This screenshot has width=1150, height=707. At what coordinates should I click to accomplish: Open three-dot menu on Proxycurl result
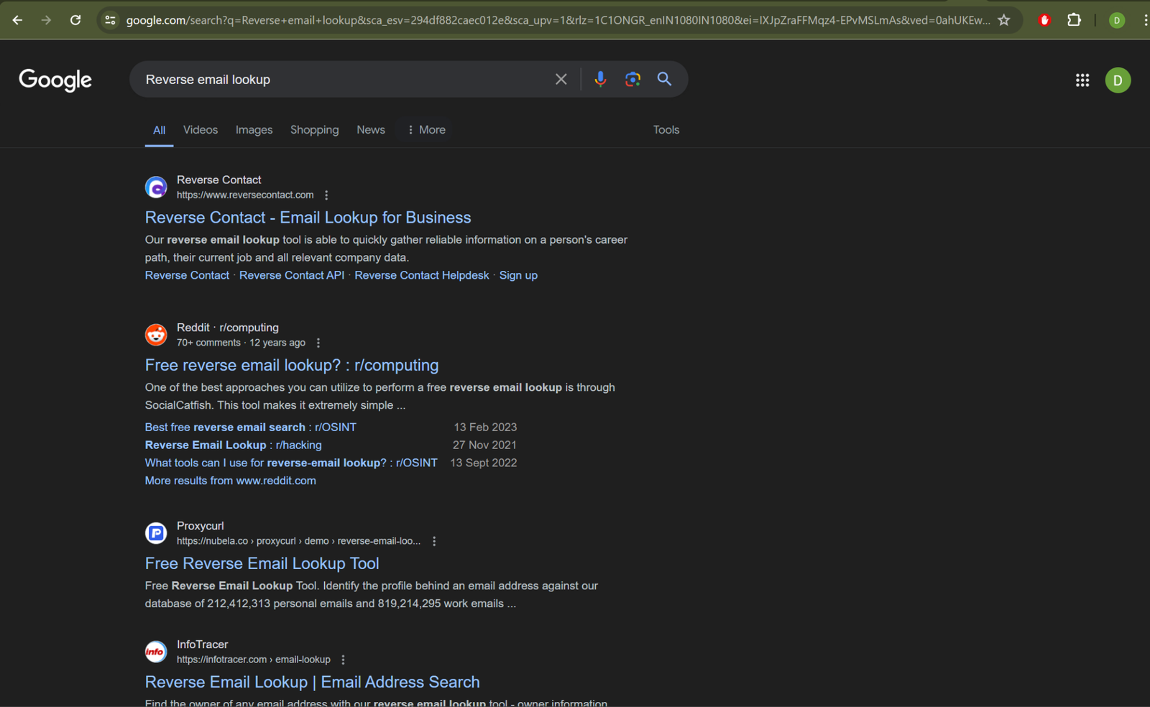[434, 540]
